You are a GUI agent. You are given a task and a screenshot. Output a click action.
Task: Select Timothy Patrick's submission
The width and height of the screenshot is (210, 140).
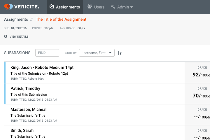tap(25, 88)
